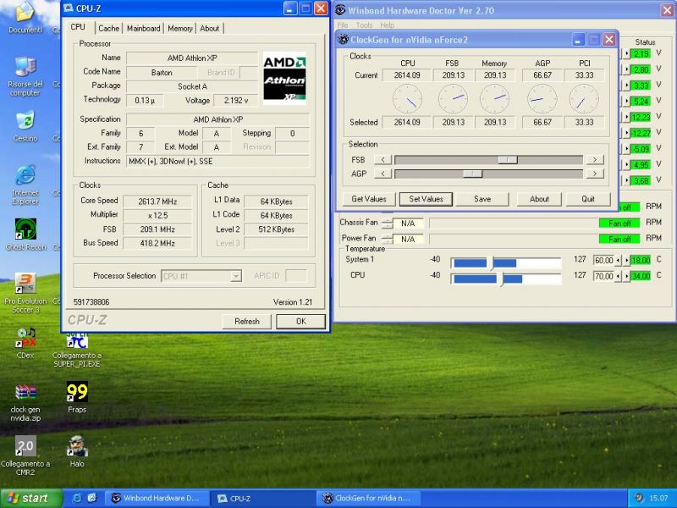
Task: Click the CPU clock gauge dial
Action: [407, 98]
